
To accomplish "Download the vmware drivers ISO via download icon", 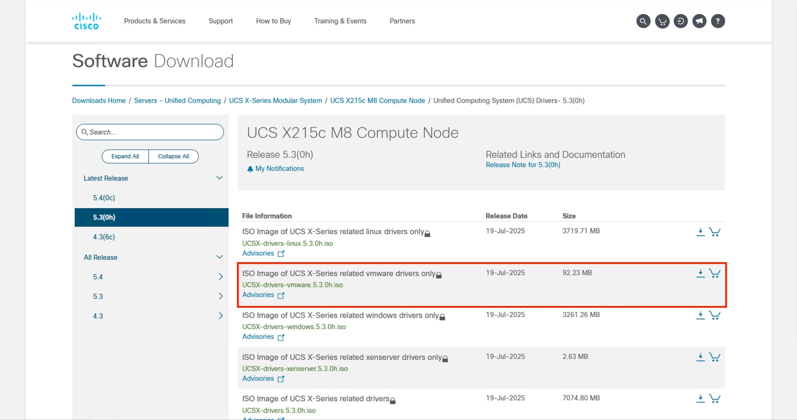I will click(700, 273).
